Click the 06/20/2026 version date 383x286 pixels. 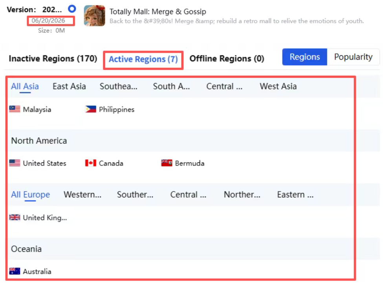(48, 21)
